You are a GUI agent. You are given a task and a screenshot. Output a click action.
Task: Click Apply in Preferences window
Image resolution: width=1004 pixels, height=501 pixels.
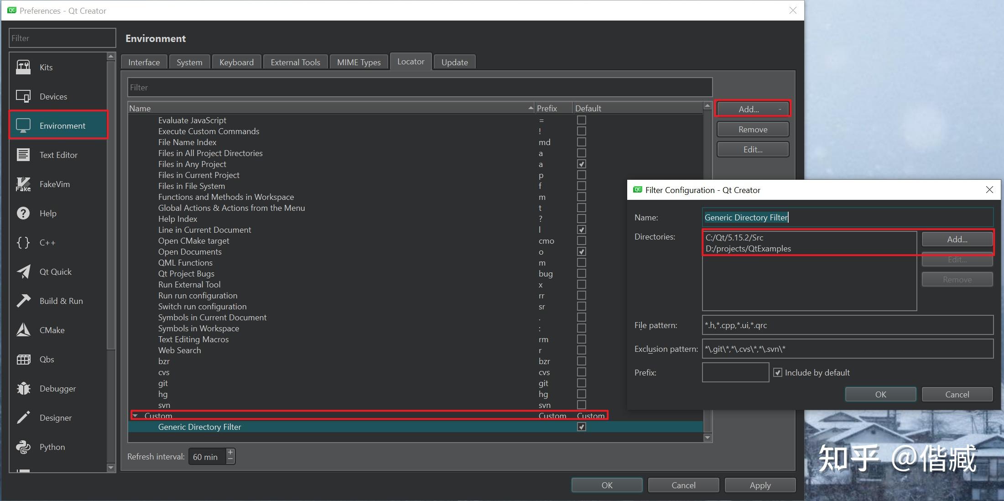[x=760, y=485]
